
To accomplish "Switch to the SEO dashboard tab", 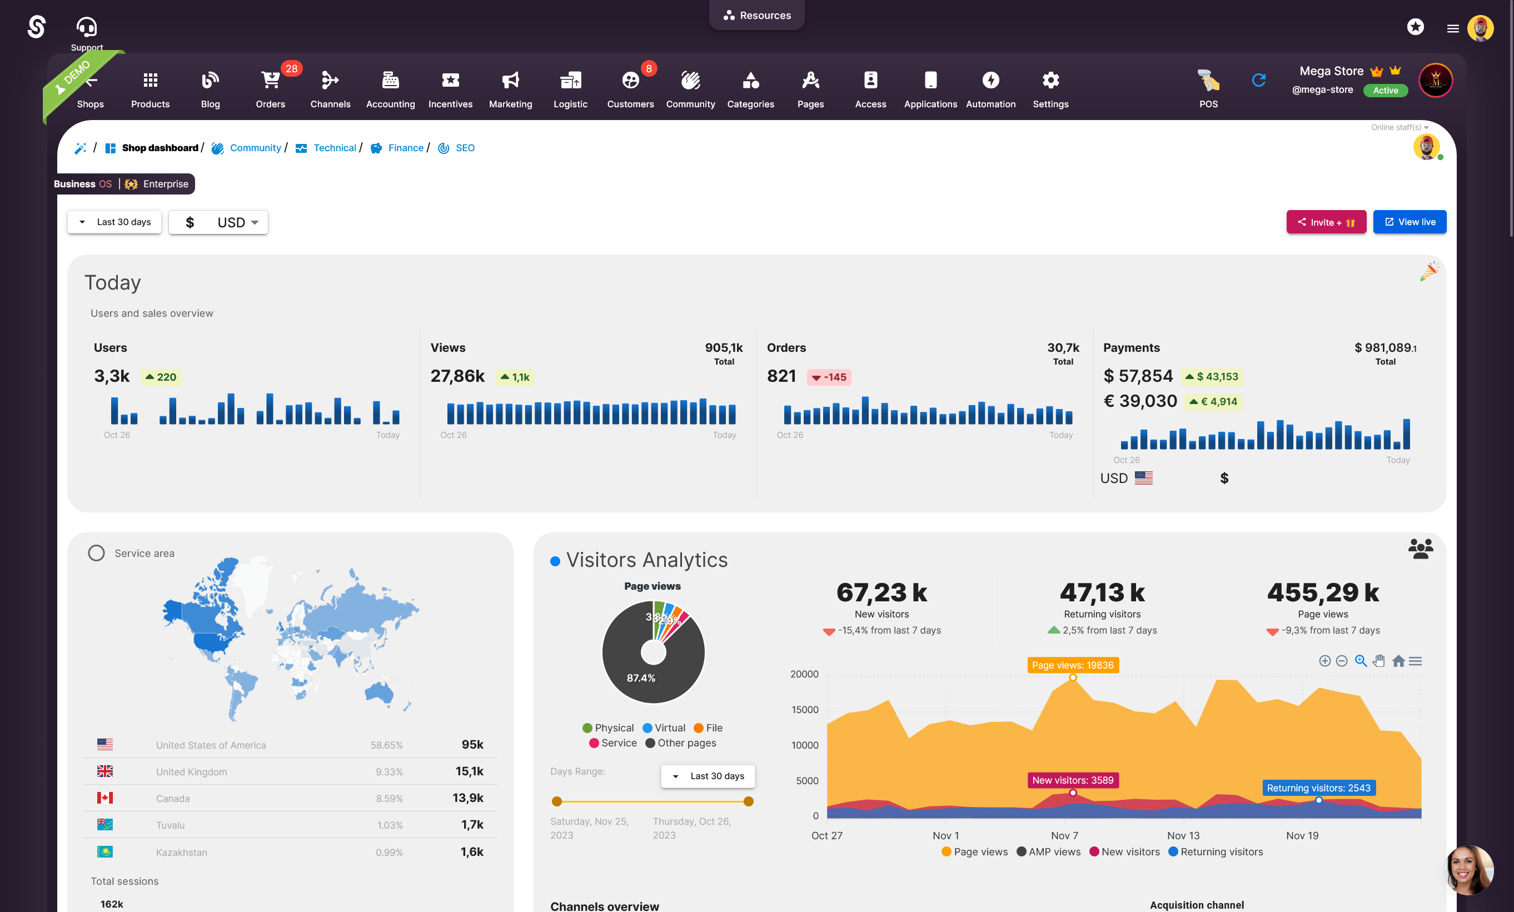I will click(465, 148).
